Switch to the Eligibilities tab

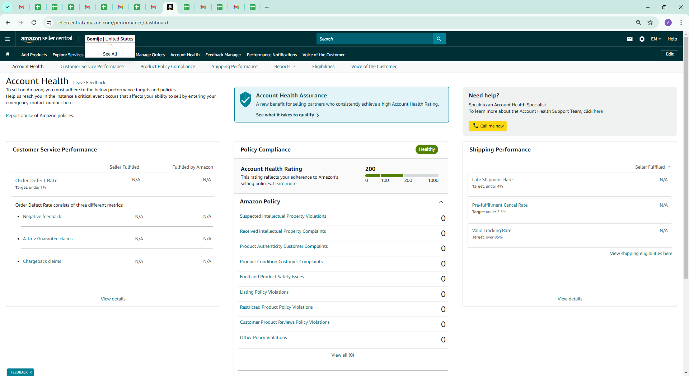[x=323, y=67]
